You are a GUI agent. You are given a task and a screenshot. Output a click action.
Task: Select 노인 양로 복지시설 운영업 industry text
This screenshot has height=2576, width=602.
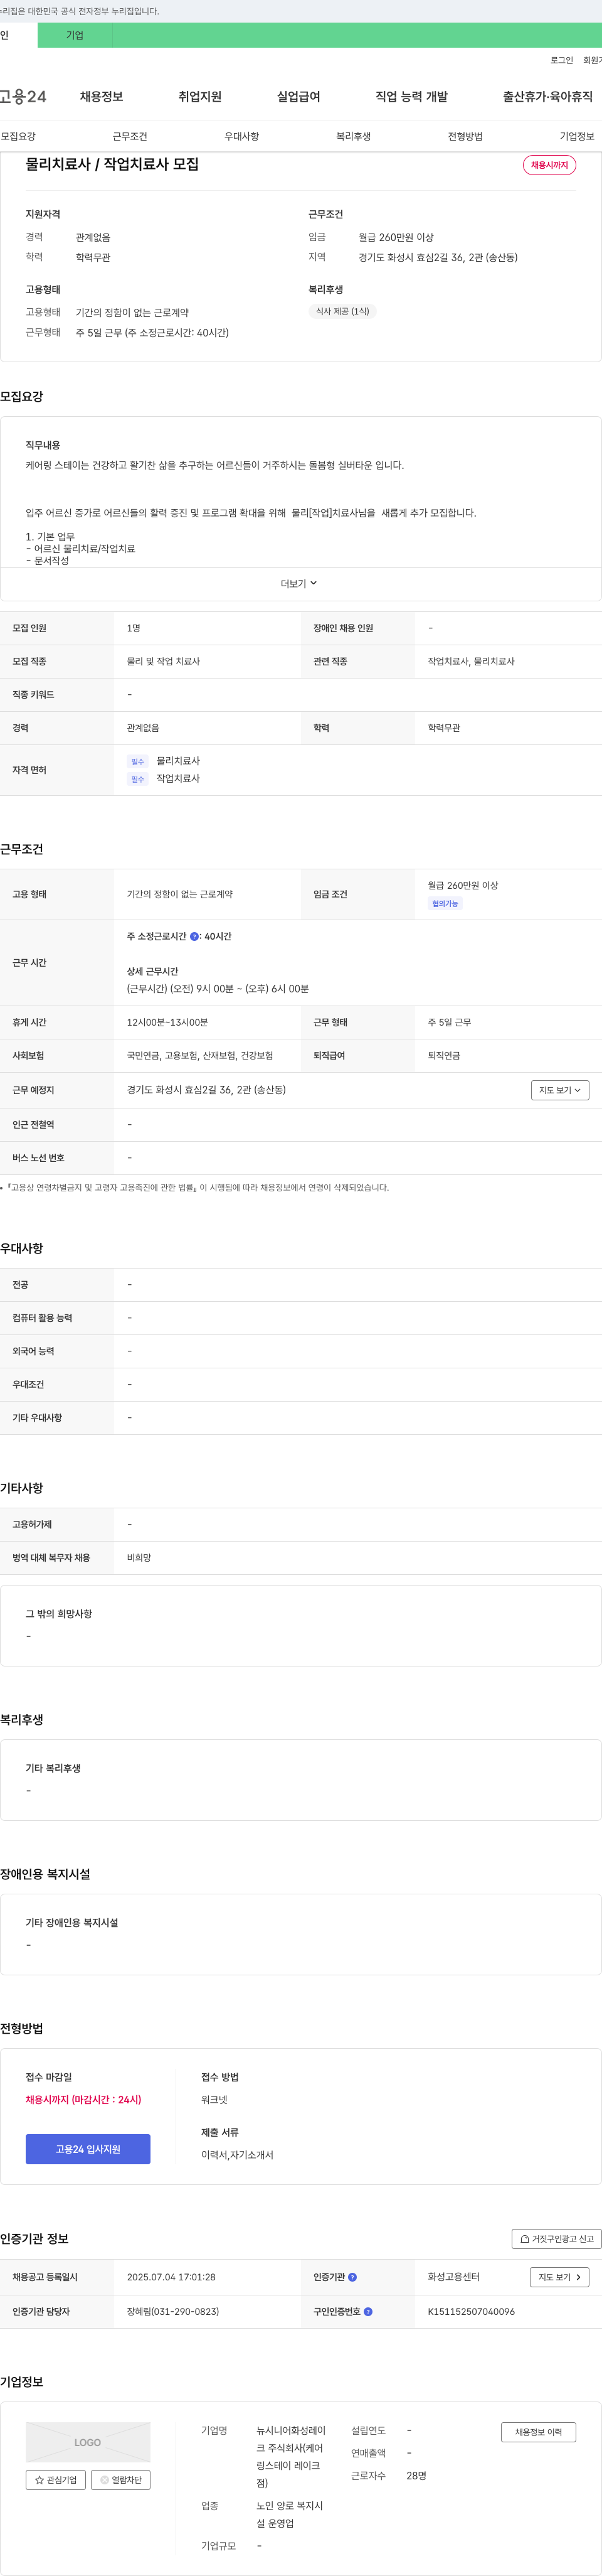coord(290,2514)
